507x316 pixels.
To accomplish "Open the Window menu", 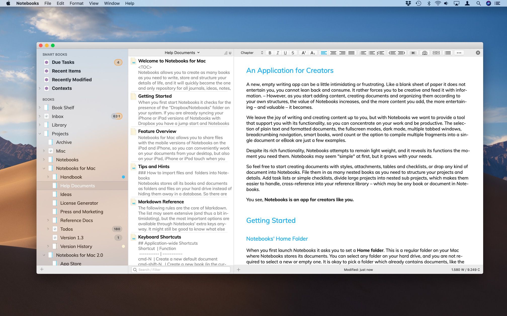I will pos(112,3).
